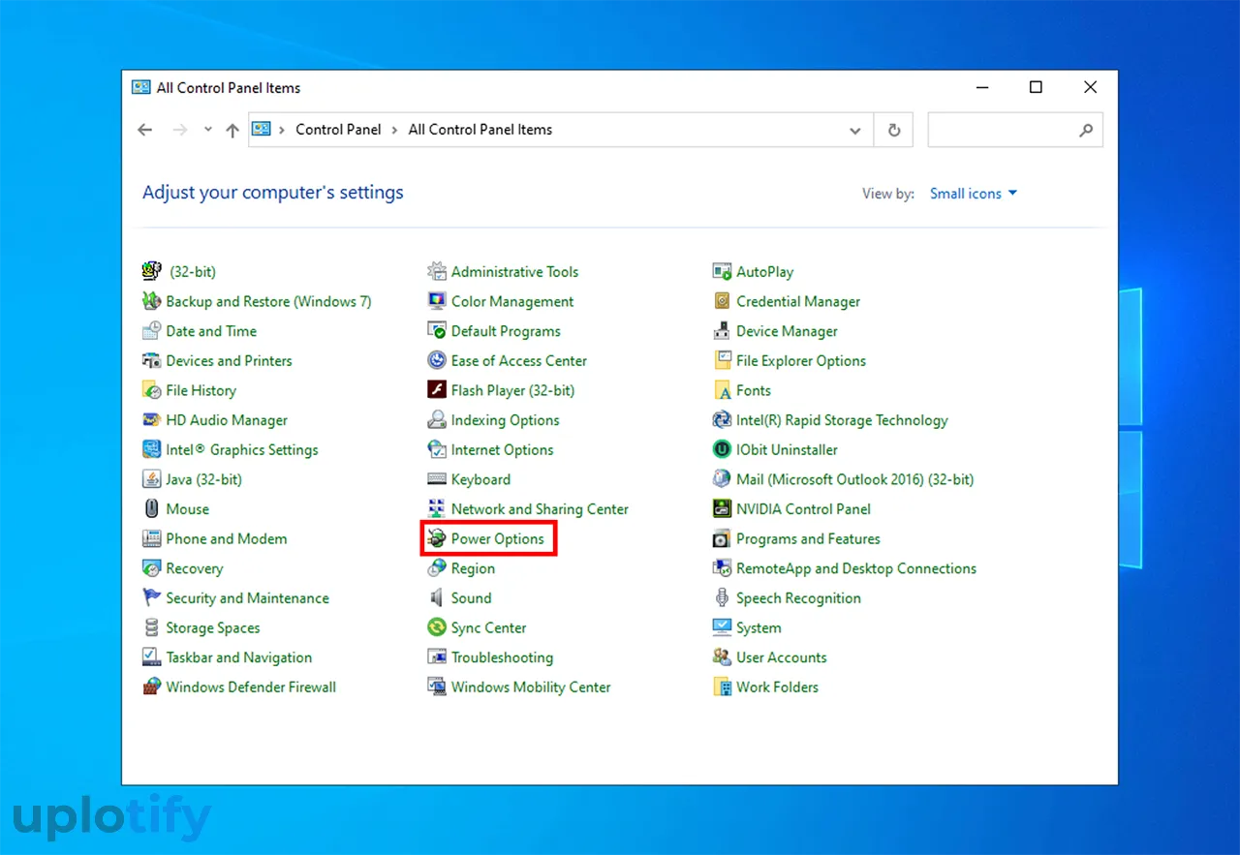Expand the address bar history dropdown
The height and width of the screenshot is (855, 1240).
854,130
